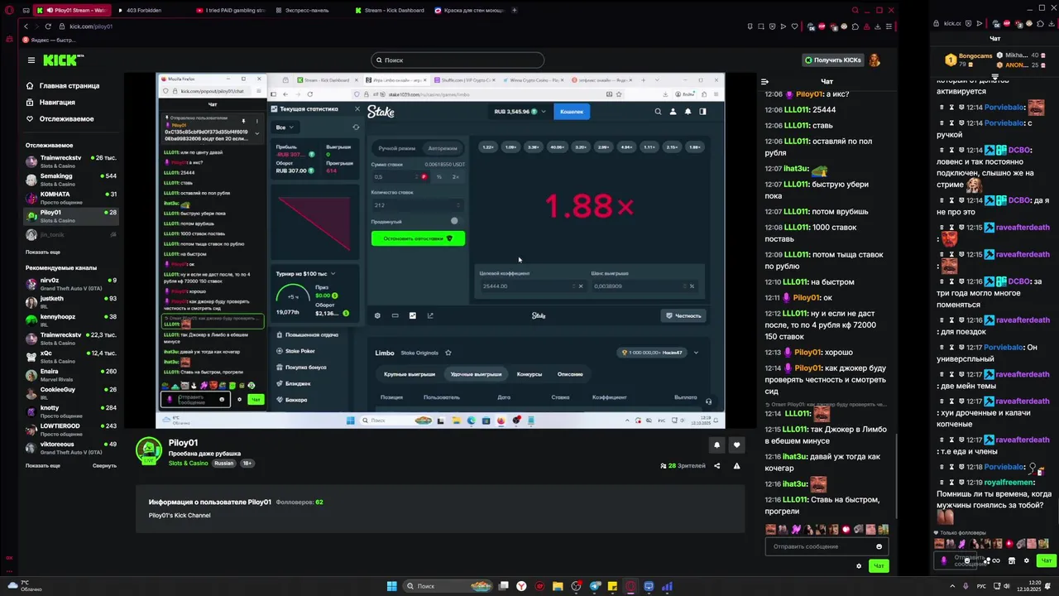Viewport: 1059px width, 596px height.
Task: Close the Текущая статистика panel
Action: point(357,108)
